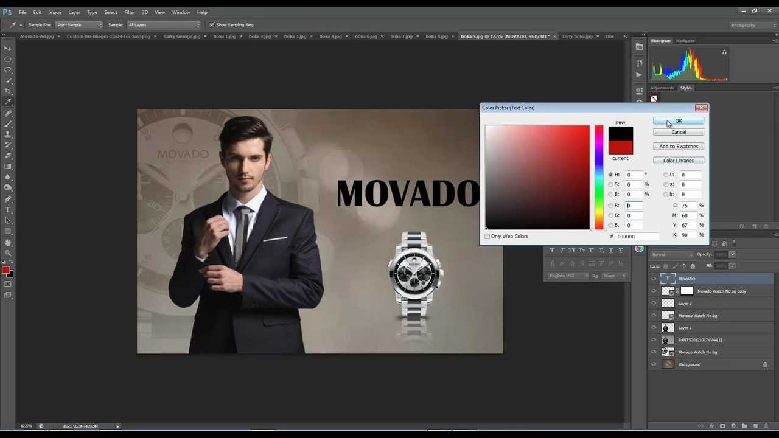Image resolution: width=779 pixels, height=438 pixels.
Task: Click histogram cached data warning icon
Action: click(724, 52)
